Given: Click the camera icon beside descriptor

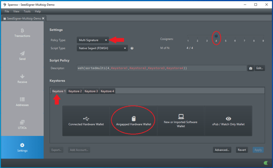Looking at the screenshot, I should click(x=250, y=68).
